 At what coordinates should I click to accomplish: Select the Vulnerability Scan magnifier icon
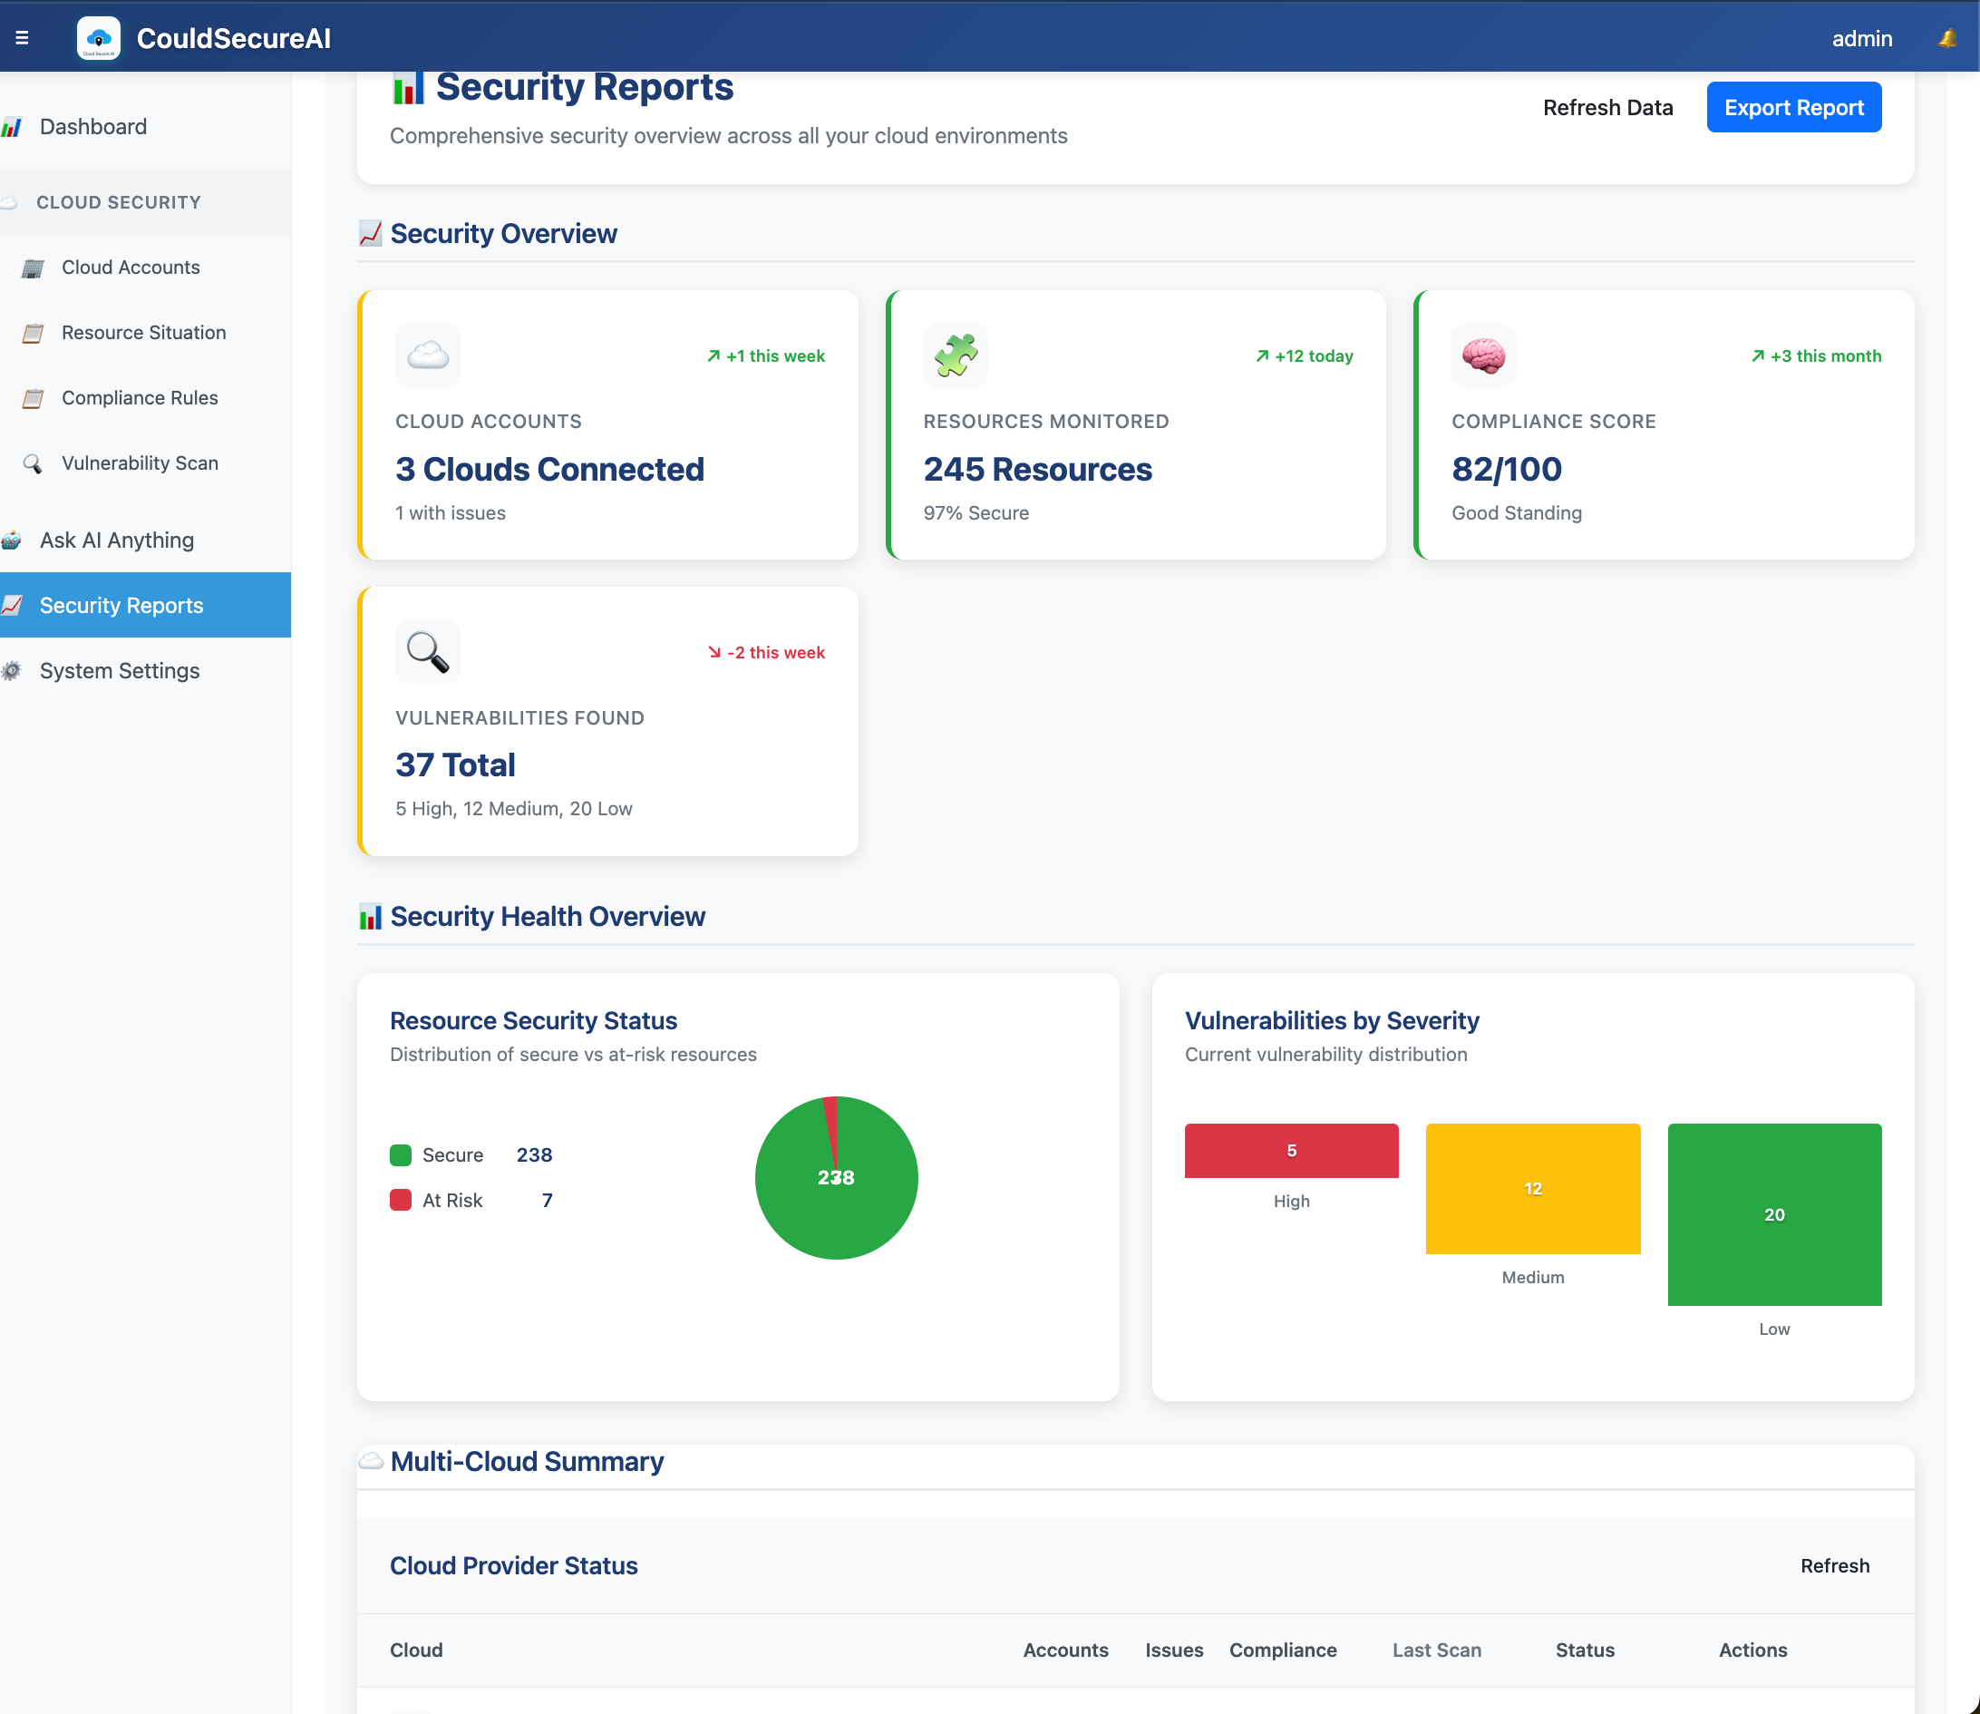coord(32,463)
